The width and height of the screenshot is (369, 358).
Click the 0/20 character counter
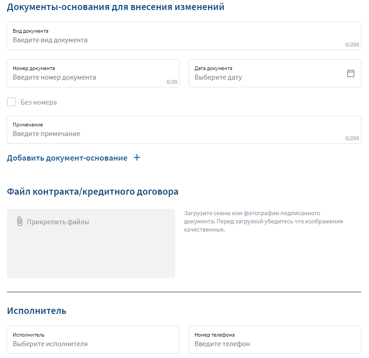tap(172, 82)
